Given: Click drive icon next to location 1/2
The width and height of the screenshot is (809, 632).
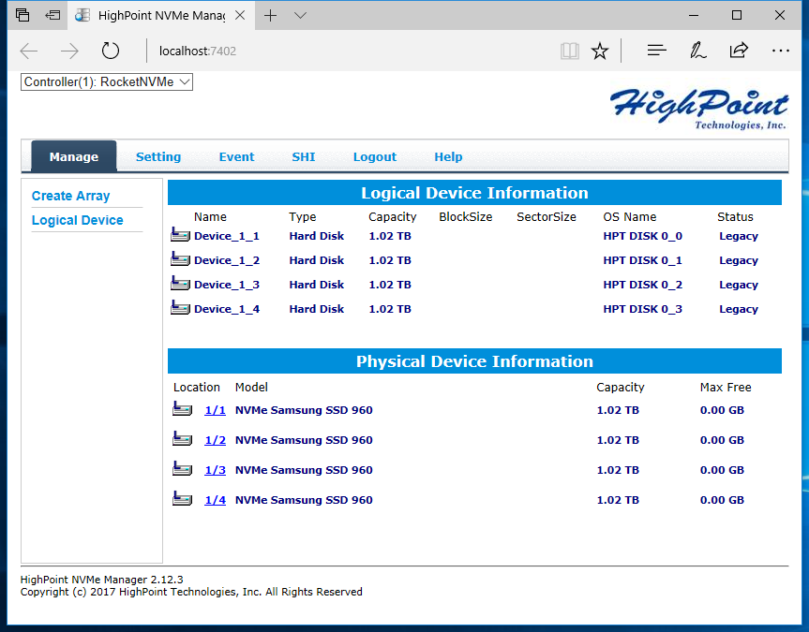Looking at the screenshot, I should pos(182,439).
